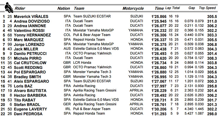Click Loris BAZ rider name
219x118 pixels.
pos(23,86)
